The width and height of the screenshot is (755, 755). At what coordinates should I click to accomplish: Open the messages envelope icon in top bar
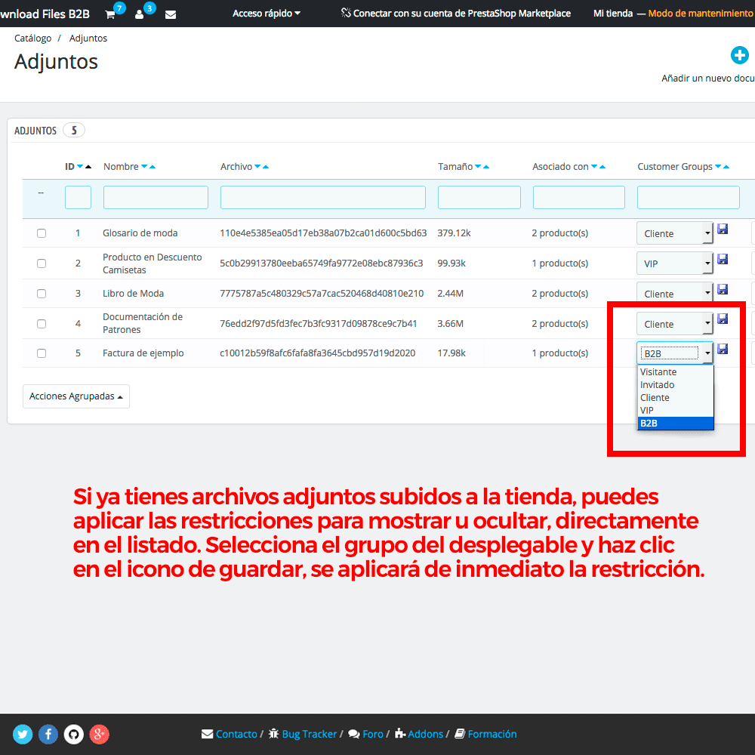click(x=171, y=15)
